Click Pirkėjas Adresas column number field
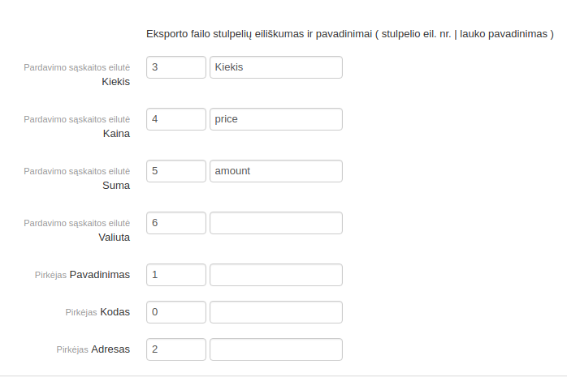This screenshot has height=377, width=567. point(175,349)
